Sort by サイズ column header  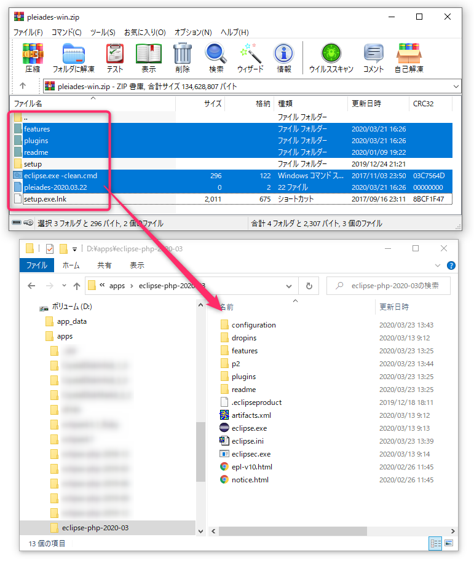(x=200, y=103)
